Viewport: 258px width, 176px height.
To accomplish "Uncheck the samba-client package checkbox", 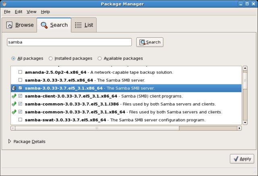I will (20, 96).
